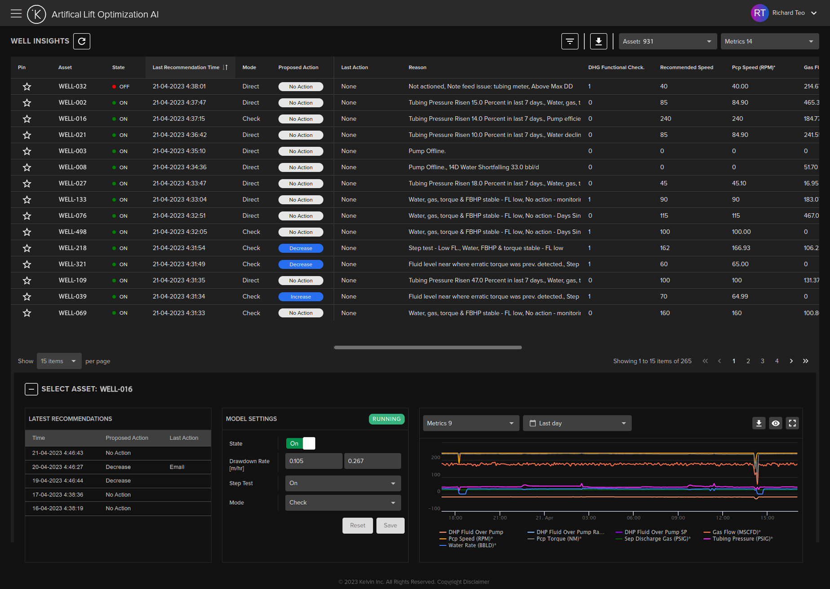
Task: Click the Drawdown Rate input showing 0.105
Action: click(x=313, y=461)
